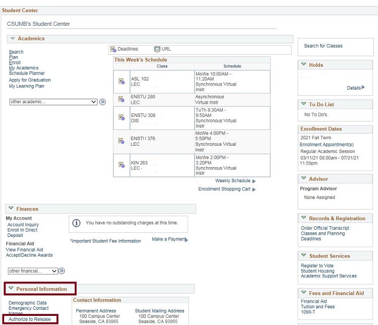The height and width of the screenshot is (325, 378).
Task: Open class details icon for ASL 102
Action: coord(121,82)
